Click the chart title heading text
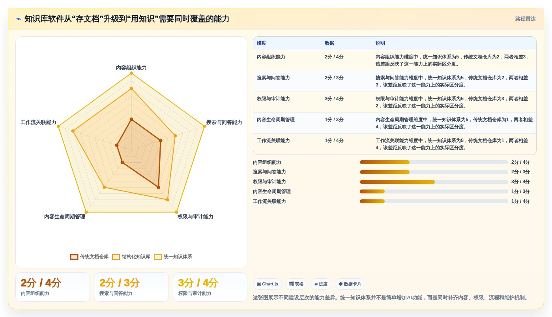This screenshot has height=317, width=552. tap(127, 19)
